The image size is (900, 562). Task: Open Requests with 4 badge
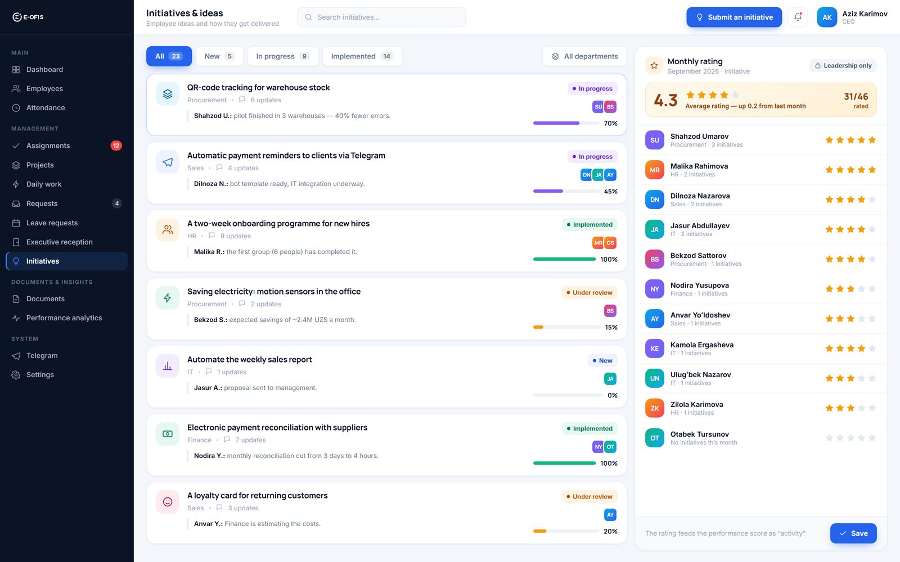[x=67, y=203]
